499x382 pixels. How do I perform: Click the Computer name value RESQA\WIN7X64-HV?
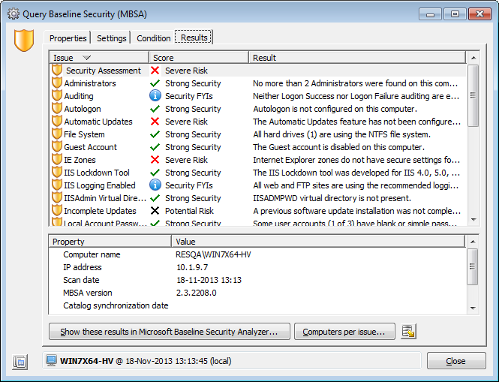click(213, 254)
